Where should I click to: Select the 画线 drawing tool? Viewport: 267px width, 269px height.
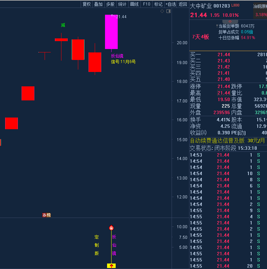(134, 4)
